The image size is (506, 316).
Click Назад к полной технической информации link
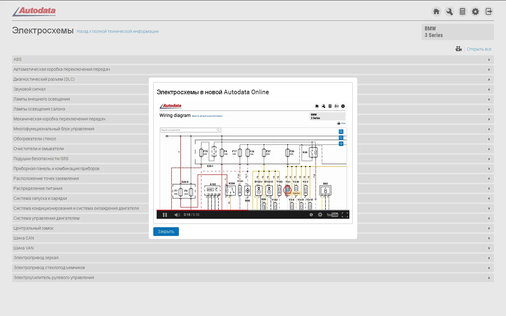pos(117,31)
